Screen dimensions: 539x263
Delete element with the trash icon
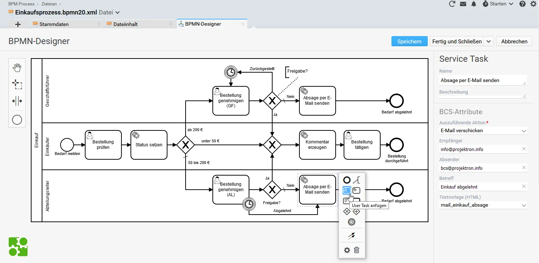pos(356,250)
